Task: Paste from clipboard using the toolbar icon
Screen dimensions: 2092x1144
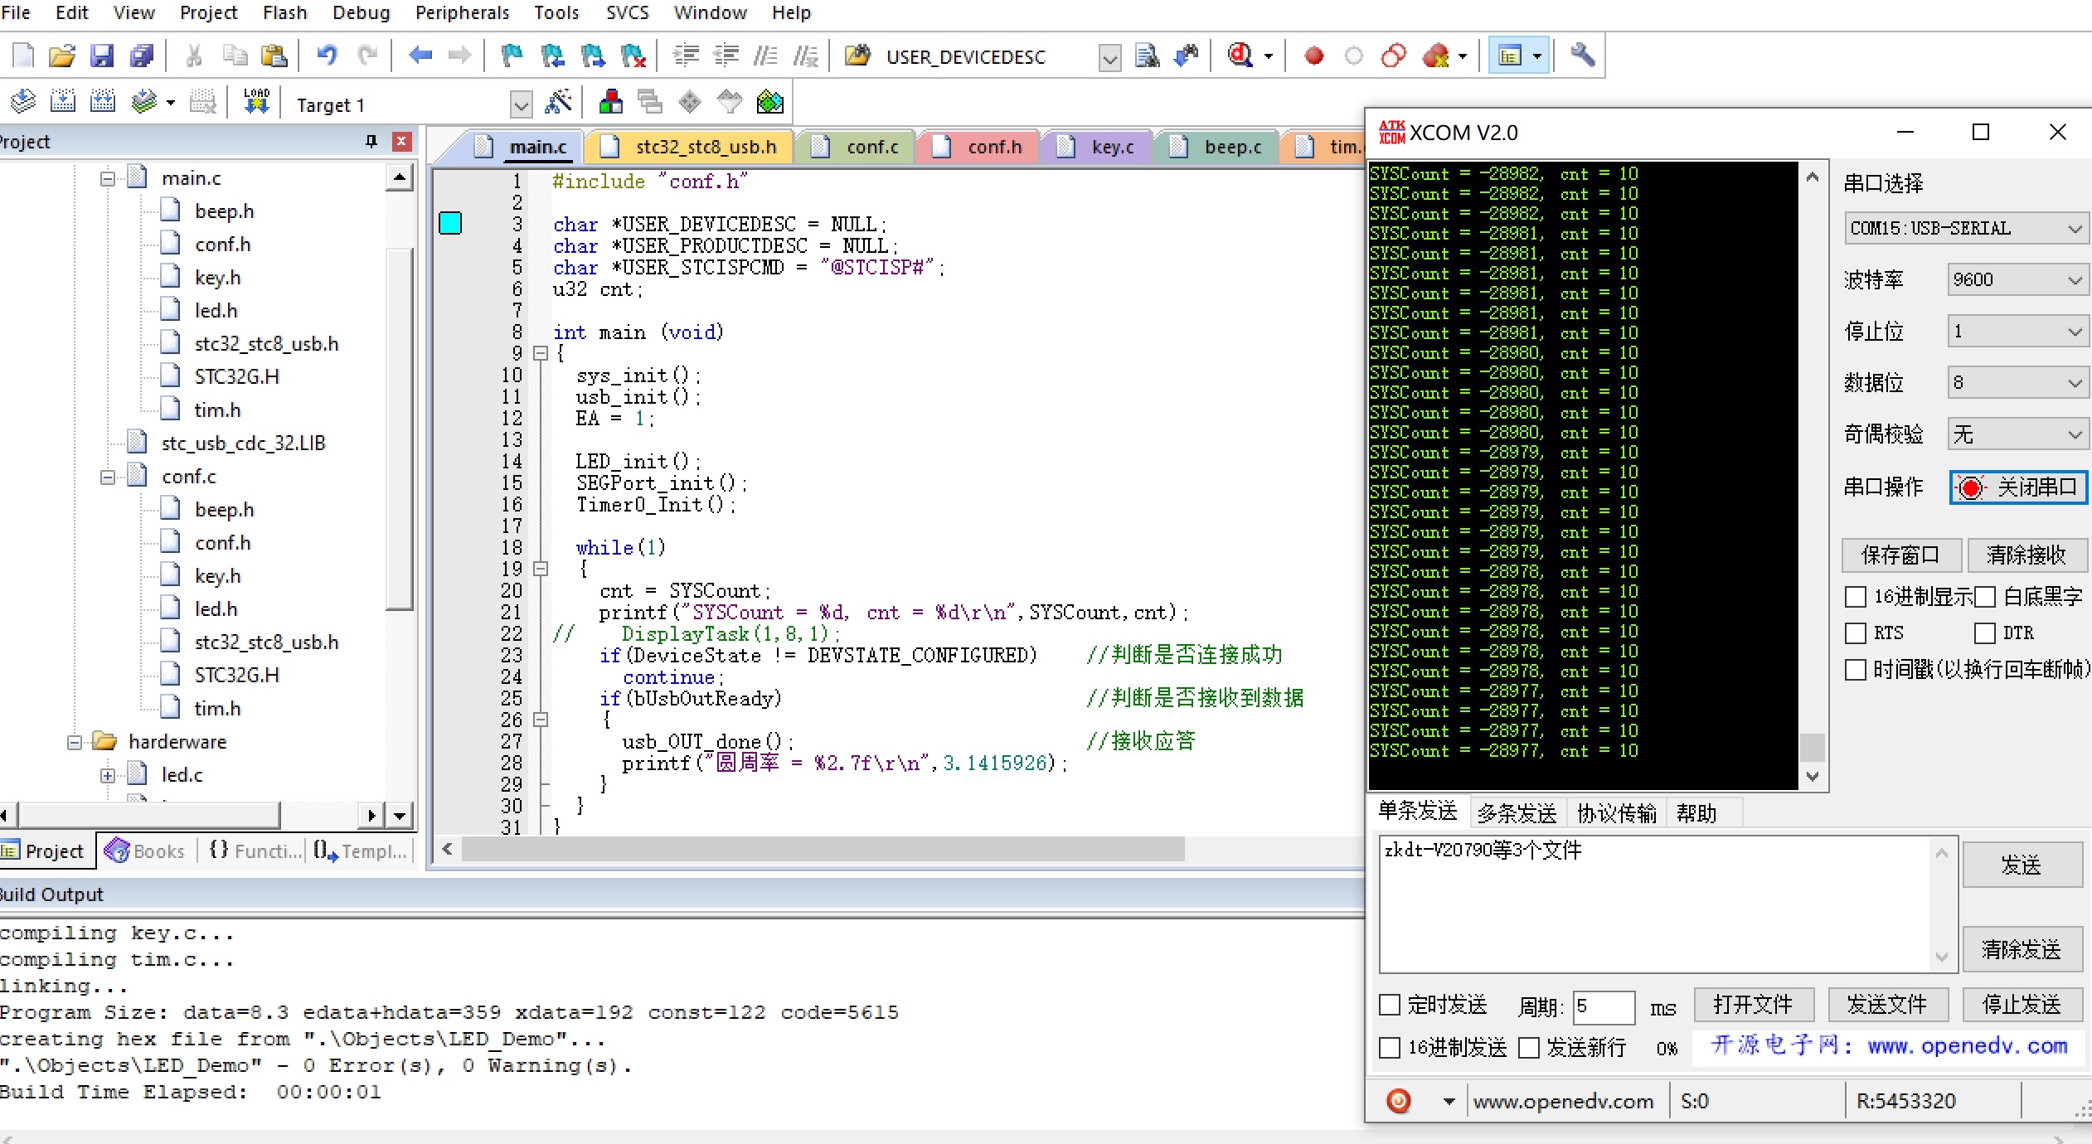Action: pyautogui.click(x=274, y=56)
